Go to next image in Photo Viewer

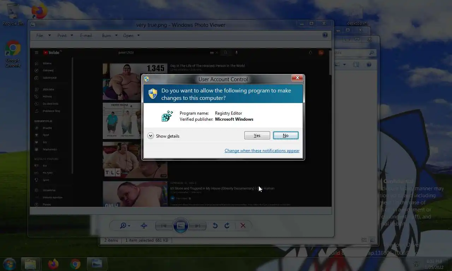coord(197,226)
